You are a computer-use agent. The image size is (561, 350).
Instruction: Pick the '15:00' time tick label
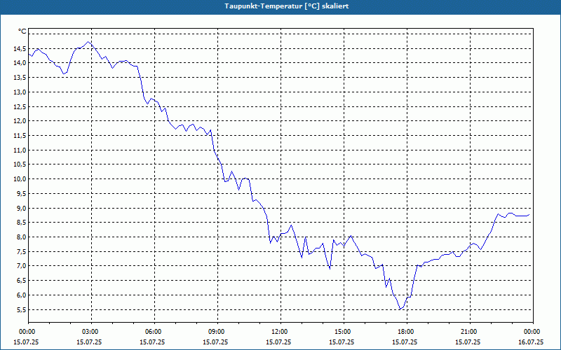pyautogui.click(x=344, y=332)
